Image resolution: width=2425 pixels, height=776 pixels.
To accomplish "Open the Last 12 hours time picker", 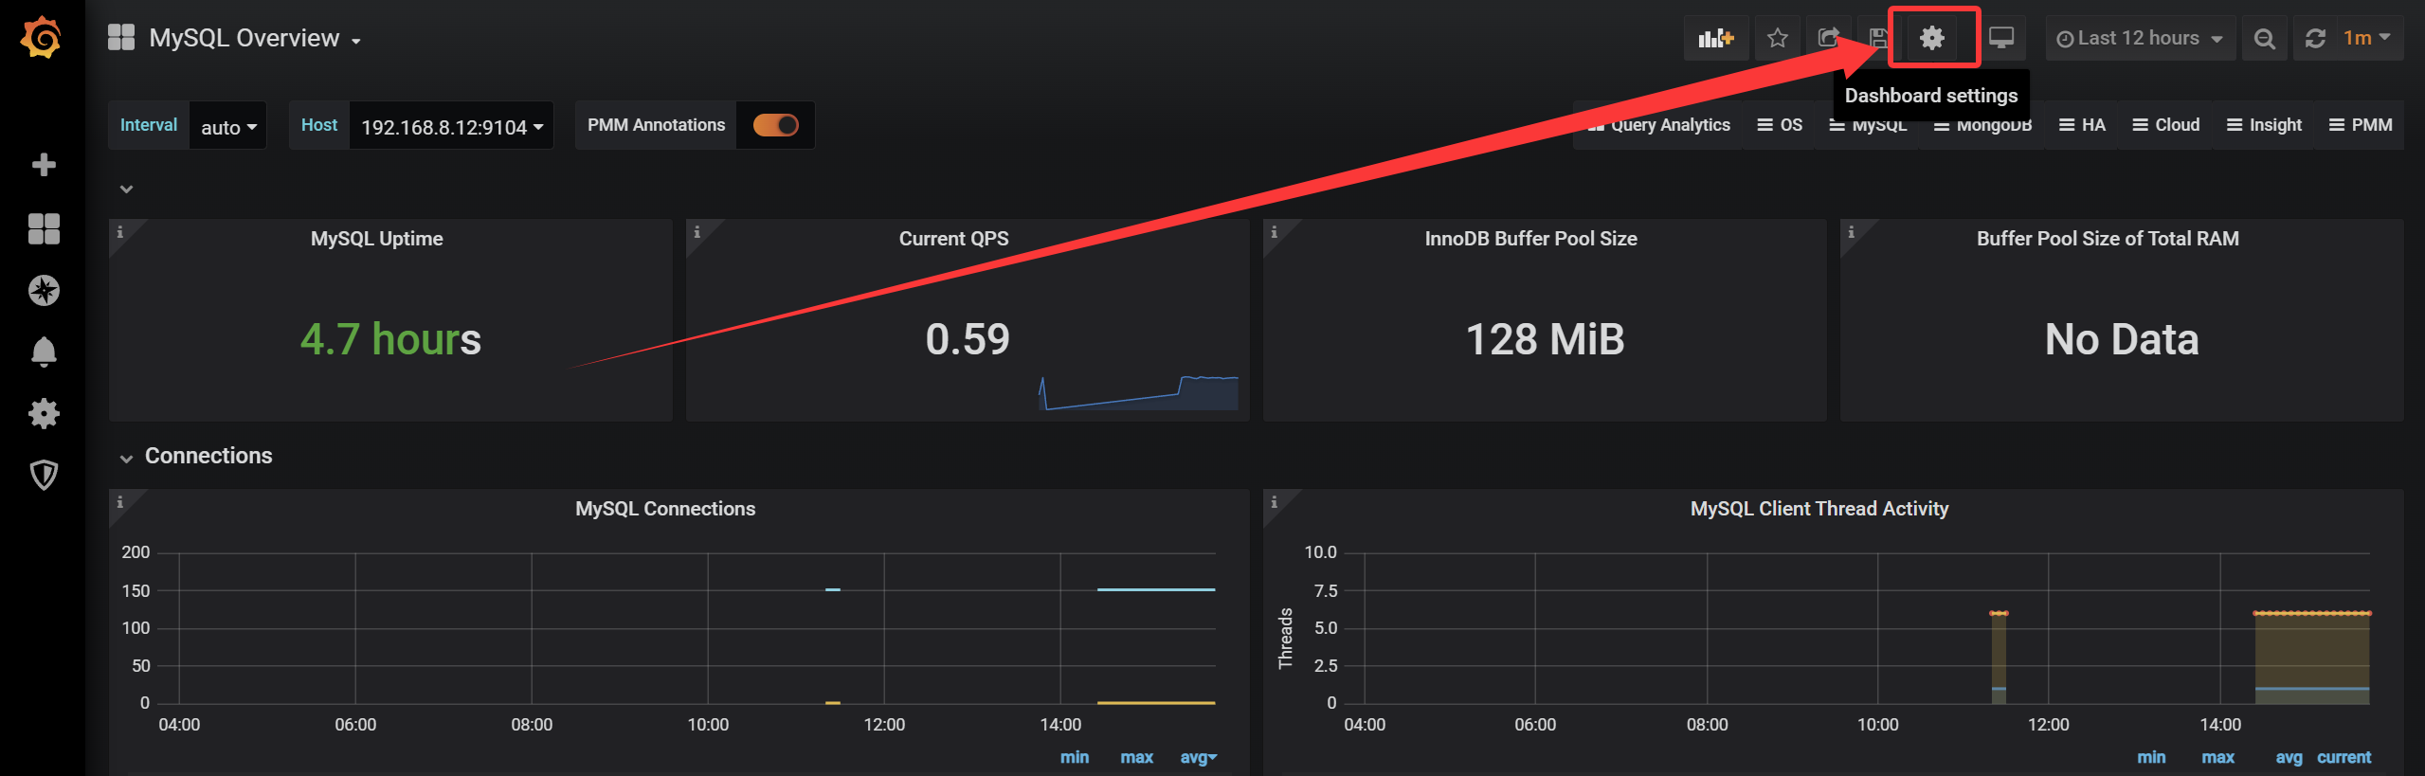I will click(x=2140, y=38).
